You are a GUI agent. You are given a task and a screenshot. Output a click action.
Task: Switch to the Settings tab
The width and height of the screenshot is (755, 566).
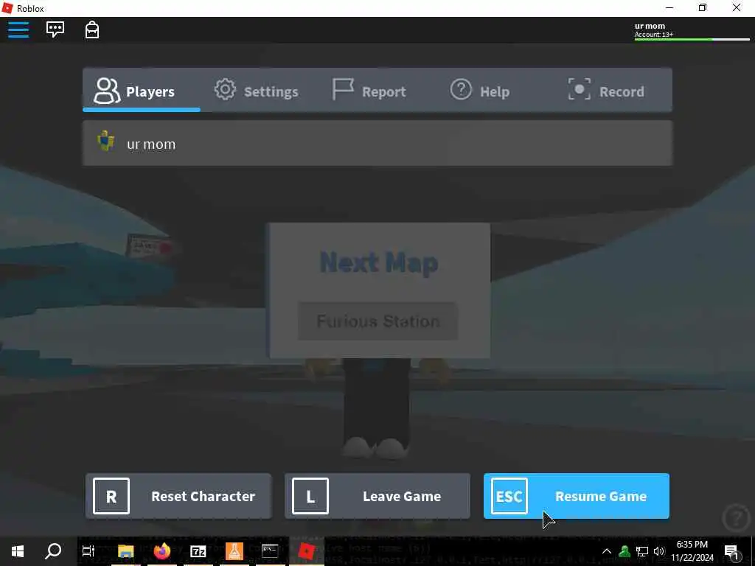(256, 91)
